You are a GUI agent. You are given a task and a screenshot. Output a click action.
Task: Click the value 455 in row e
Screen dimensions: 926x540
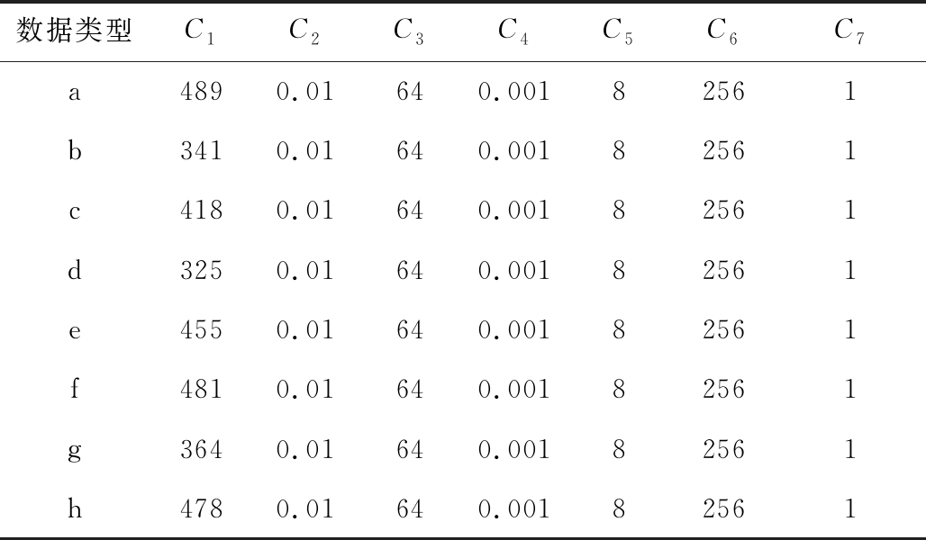click(x=201, y=329)
